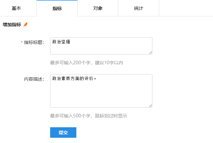Viewport: 213px width, 143px height.
Task: Click into the 内容描述 text area
Action: (101, 91)
